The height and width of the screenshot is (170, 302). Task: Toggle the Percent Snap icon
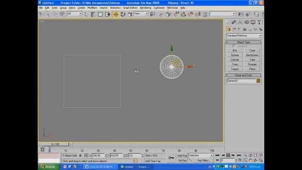(191, 14)
